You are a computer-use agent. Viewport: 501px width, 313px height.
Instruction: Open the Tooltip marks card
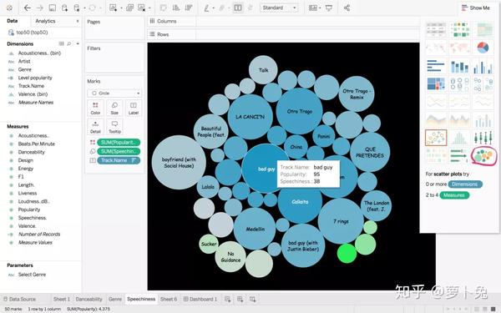coord(114,127)
